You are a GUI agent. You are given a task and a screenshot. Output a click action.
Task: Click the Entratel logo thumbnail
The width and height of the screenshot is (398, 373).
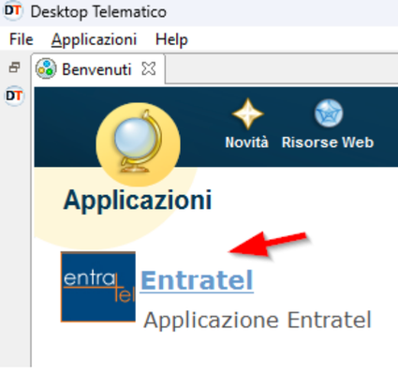[98, 287]
